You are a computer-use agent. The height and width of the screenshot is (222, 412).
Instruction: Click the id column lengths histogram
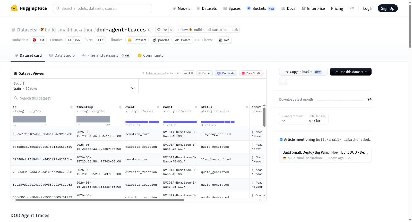pyautogui.click(x=30, y=119)
